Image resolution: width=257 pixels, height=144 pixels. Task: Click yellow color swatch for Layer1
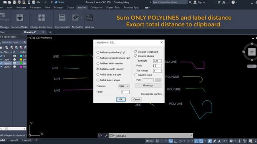pyautogui.click(x=21, y=60)
